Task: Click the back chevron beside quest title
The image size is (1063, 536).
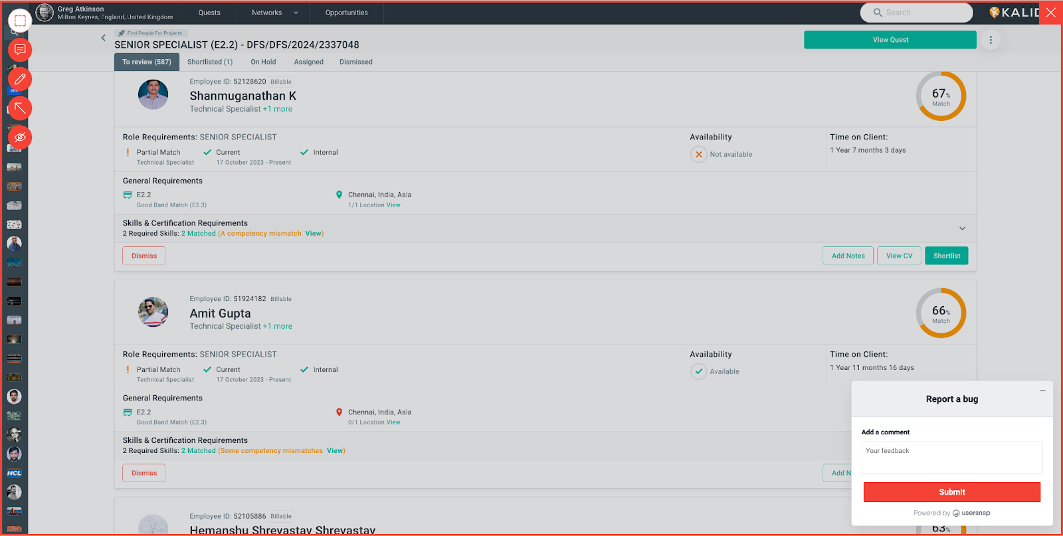Action: [103, 38]
